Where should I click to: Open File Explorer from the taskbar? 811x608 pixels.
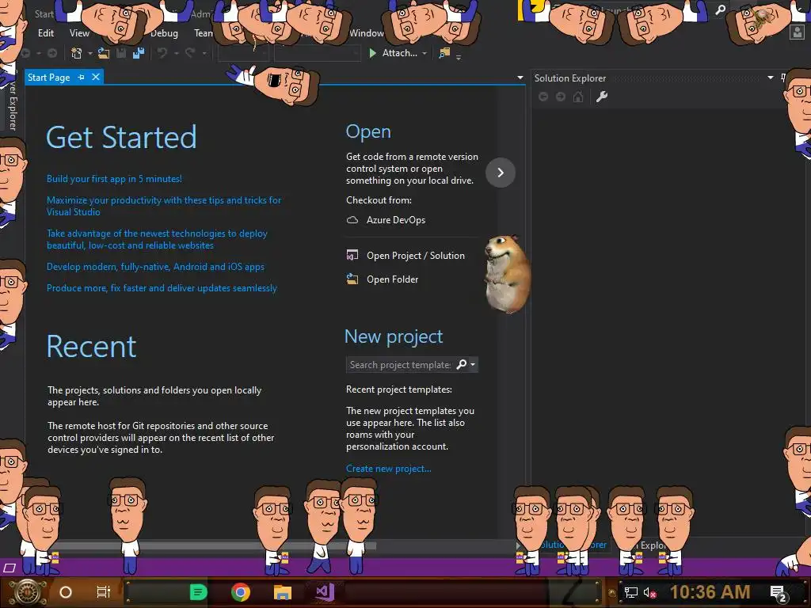(283, 592)
